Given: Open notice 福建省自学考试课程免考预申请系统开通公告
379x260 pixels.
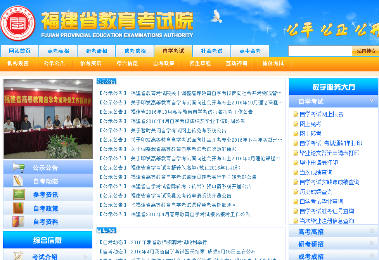Looking at the screenshot, I should (181, 196).
